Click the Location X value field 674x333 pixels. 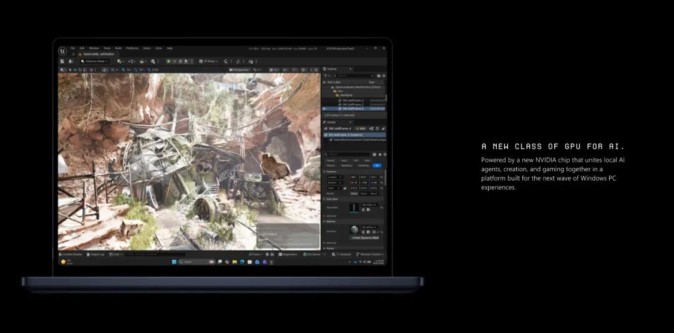click(354, 177)
